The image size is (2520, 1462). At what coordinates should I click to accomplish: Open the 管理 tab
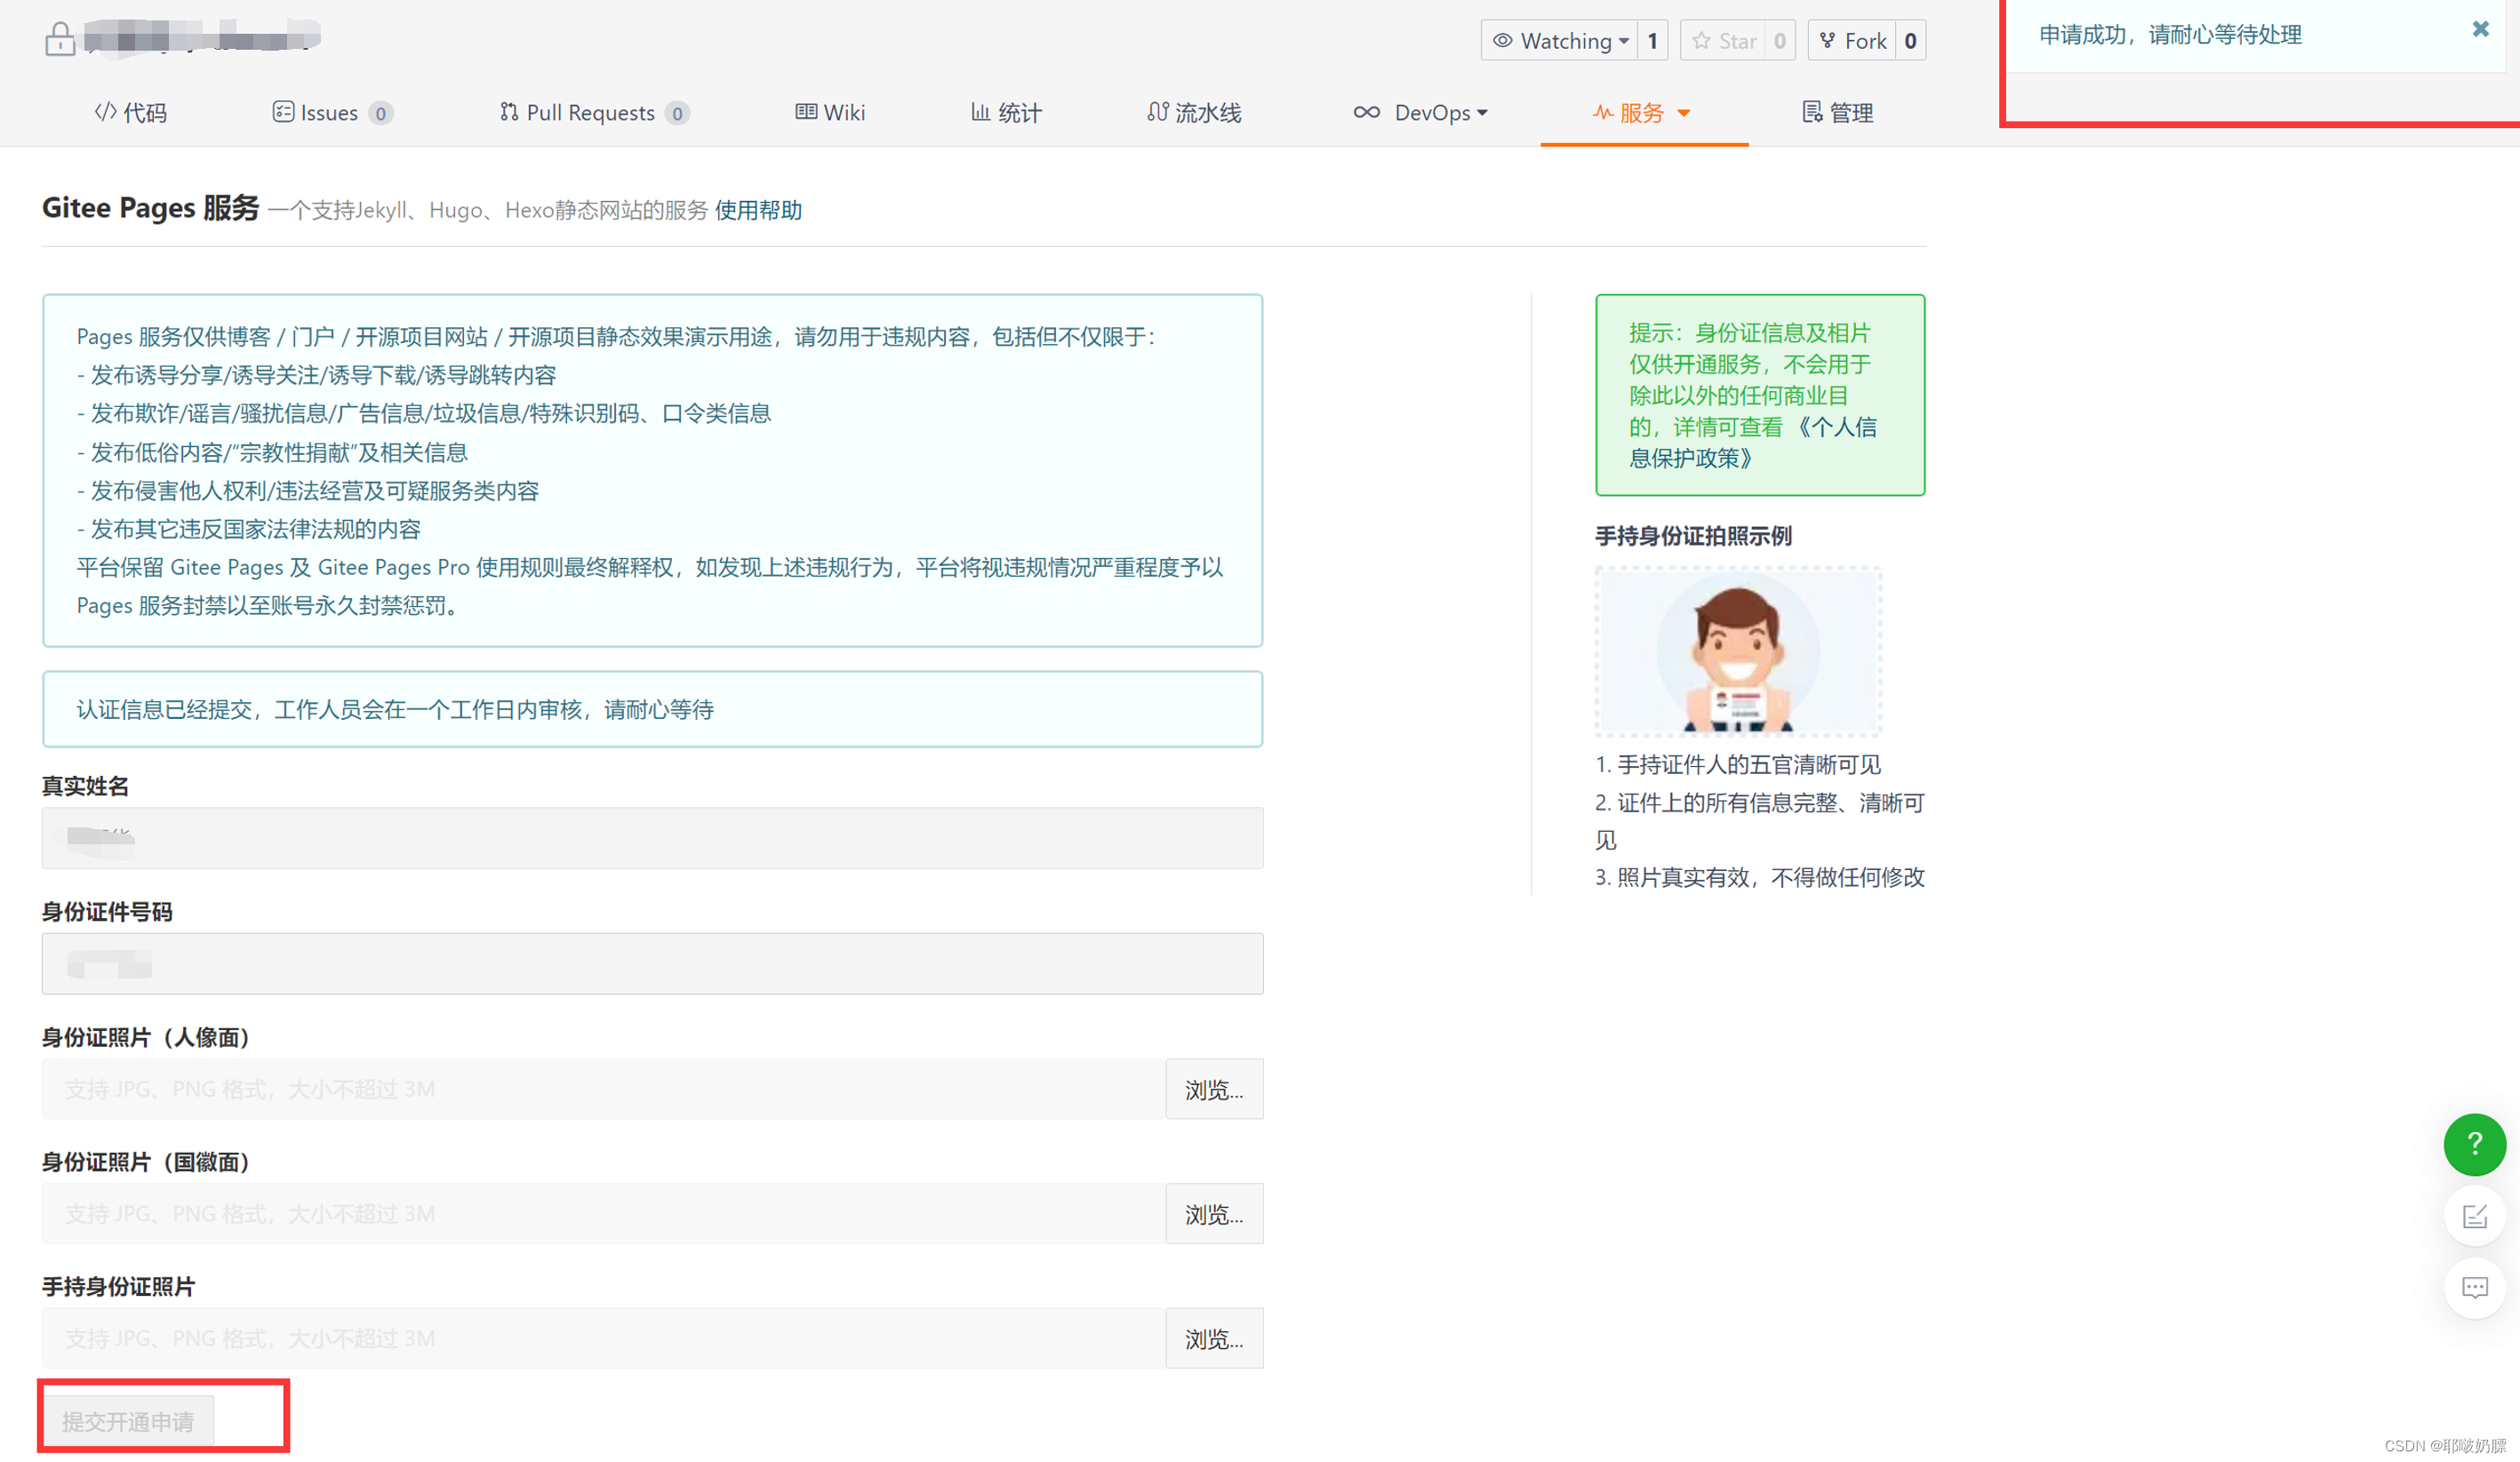tap(1838, 112)
